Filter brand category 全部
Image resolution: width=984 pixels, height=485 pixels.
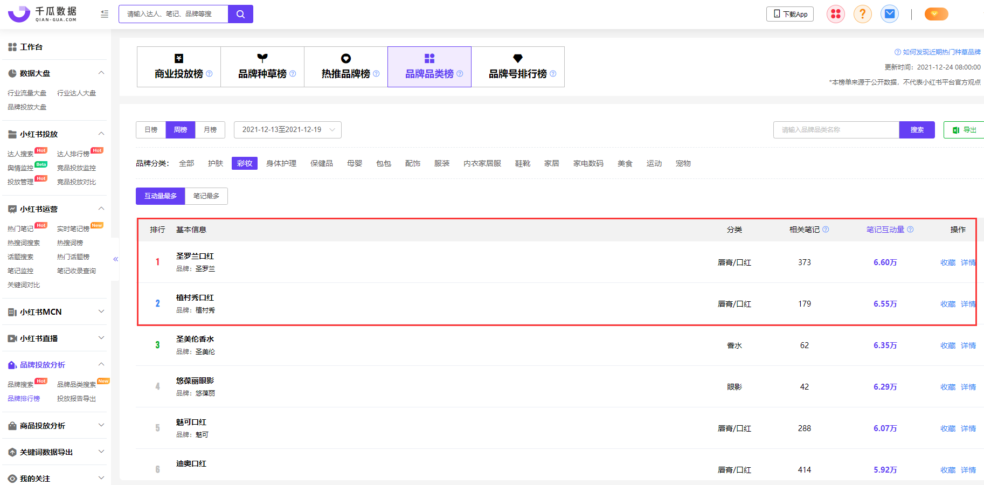point(186,163)
